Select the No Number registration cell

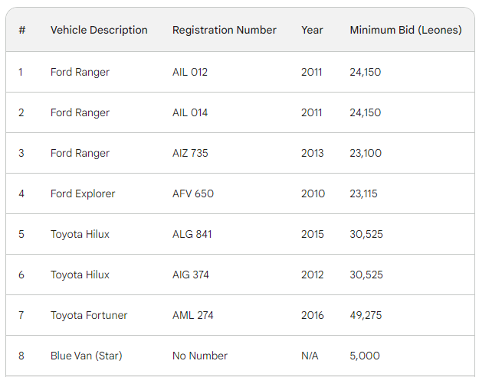[200, 356]
